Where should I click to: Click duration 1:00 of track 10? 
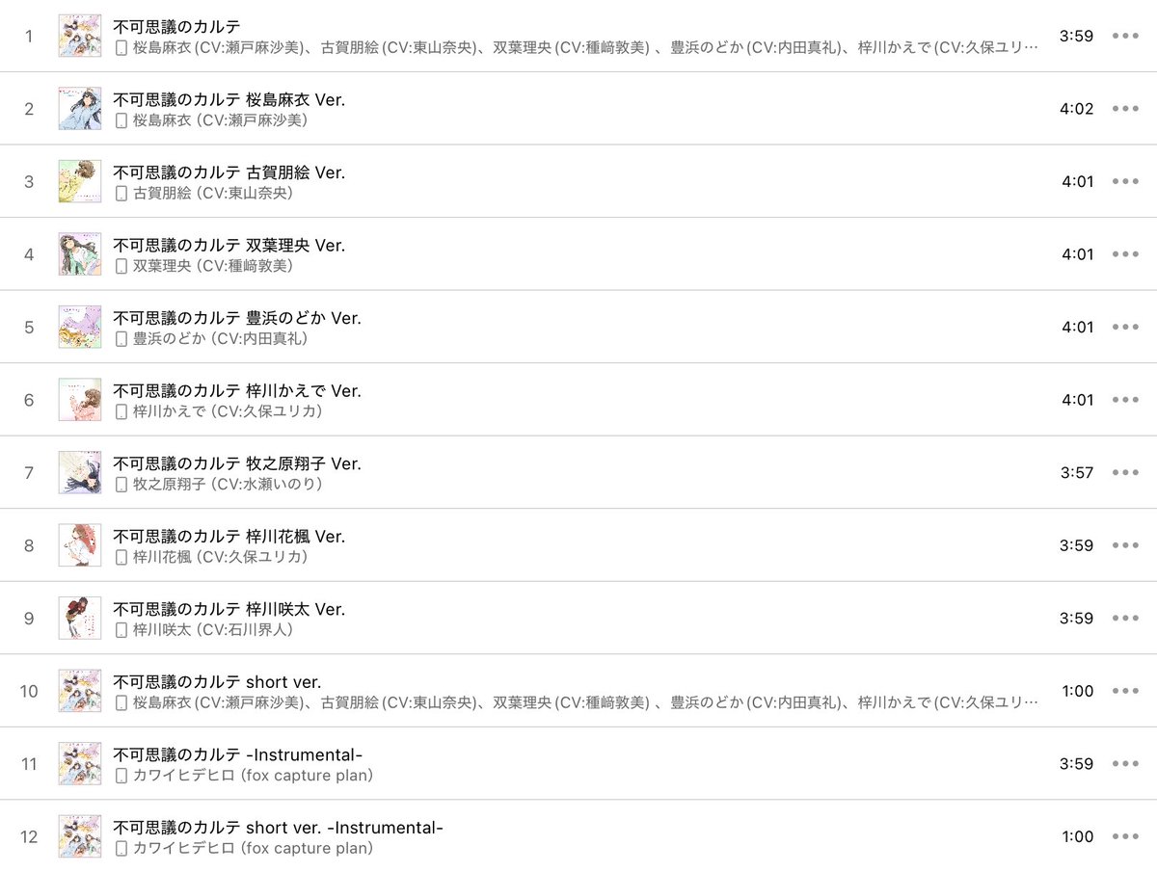coord(1077,691)
